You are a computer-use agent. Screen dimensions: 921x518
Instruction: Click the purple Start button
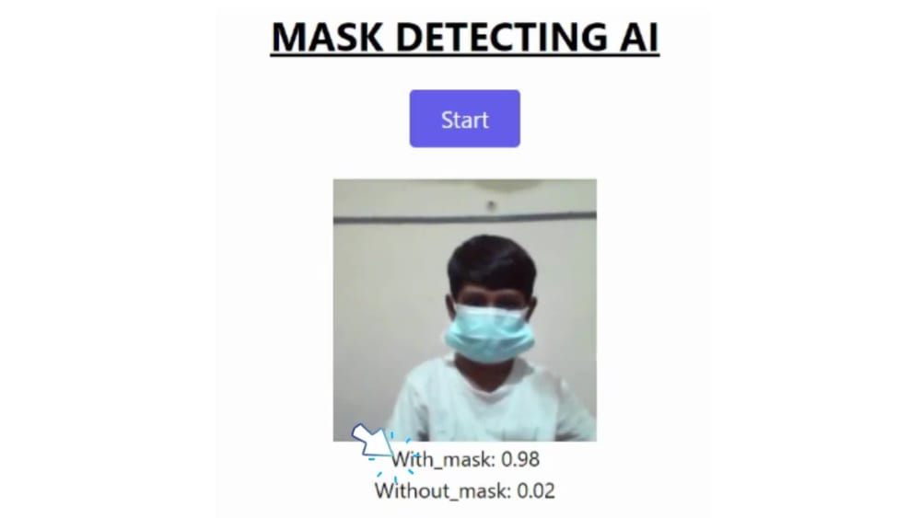tap(464, 119)
